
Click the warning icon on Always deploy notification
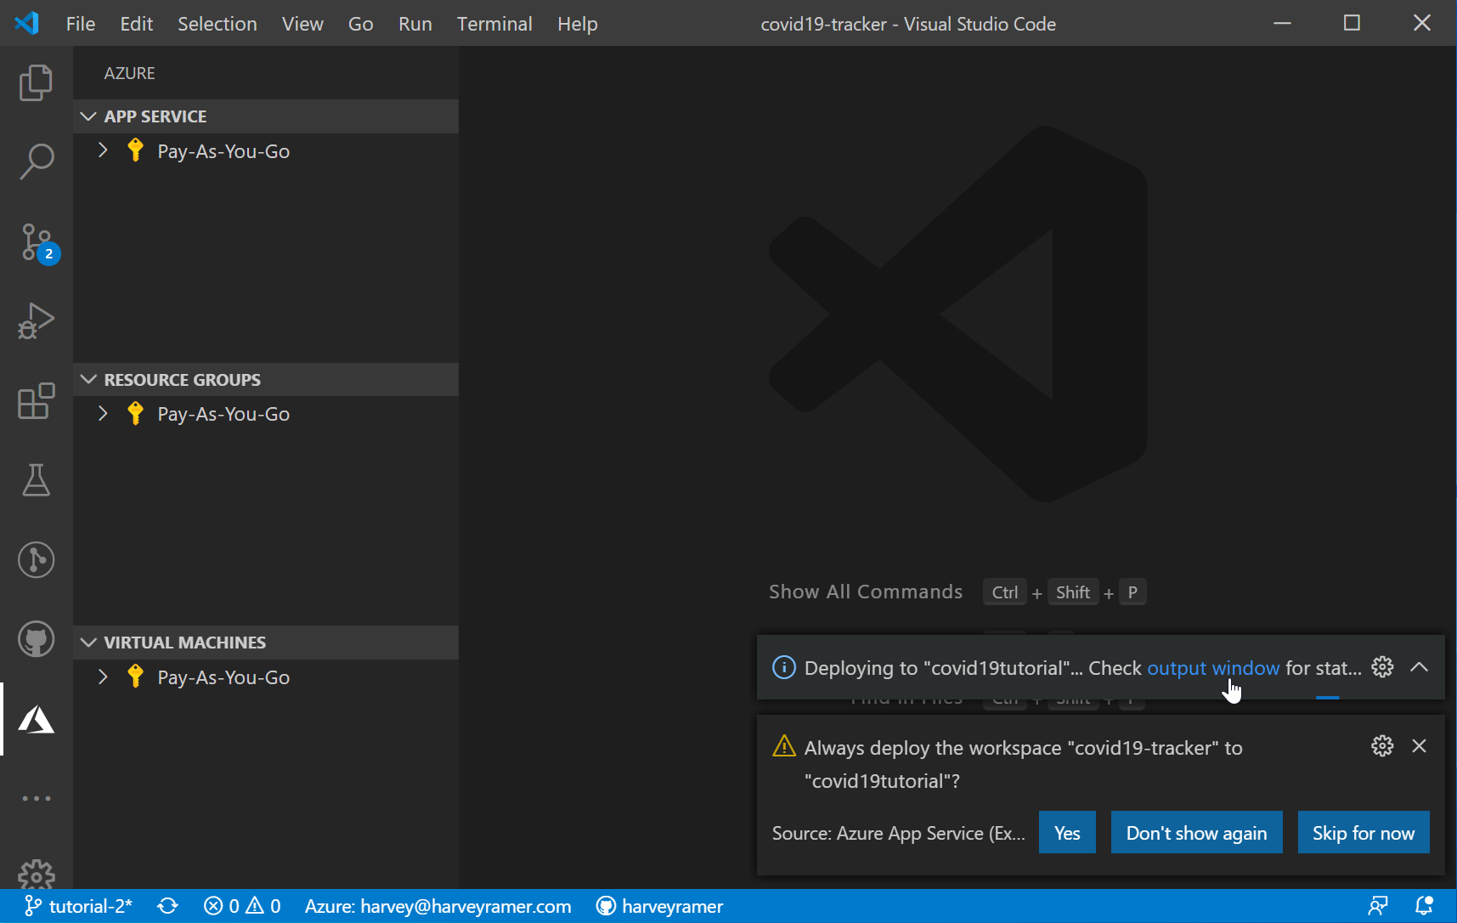[x=783, y=746]
